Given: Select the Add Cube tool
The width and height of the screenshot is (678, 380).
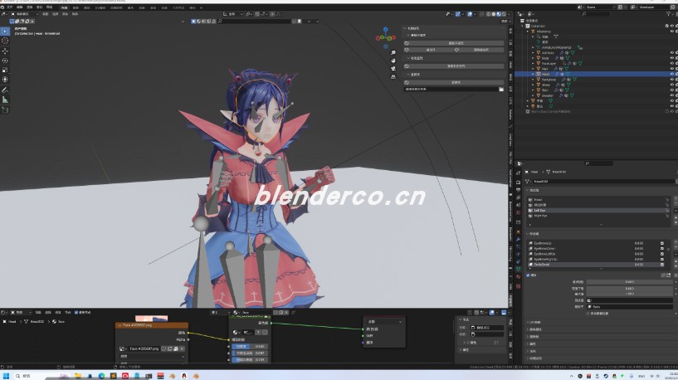Looking at the screenshot, I should pos(5,110).
